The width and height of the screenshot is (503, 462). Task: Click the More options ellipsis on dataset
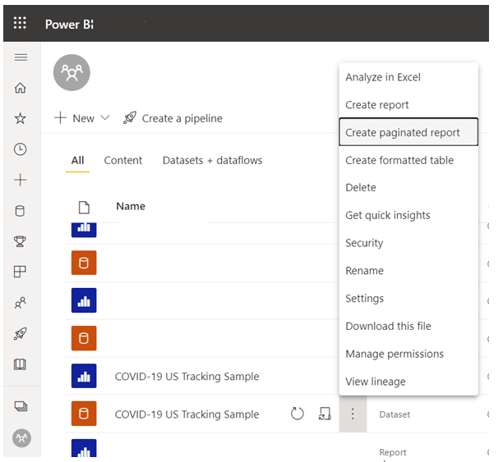[353, 414]
